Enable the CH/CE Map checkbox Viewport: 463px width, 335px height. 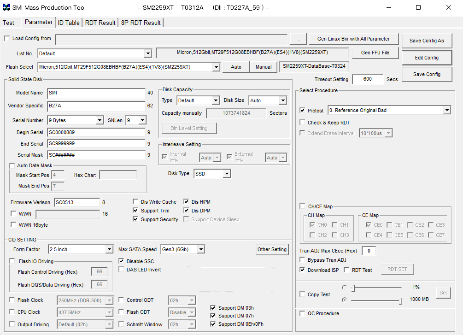coord(302,206)
